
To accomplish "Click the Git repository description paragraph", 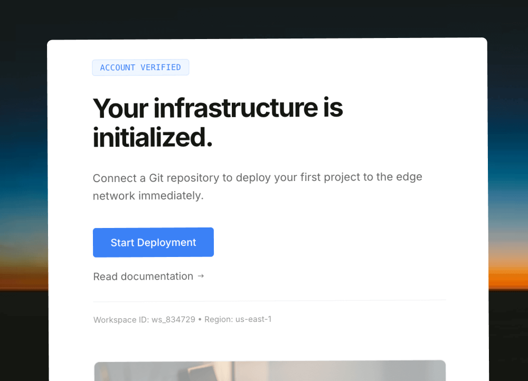I will click(x=257, y=186).
